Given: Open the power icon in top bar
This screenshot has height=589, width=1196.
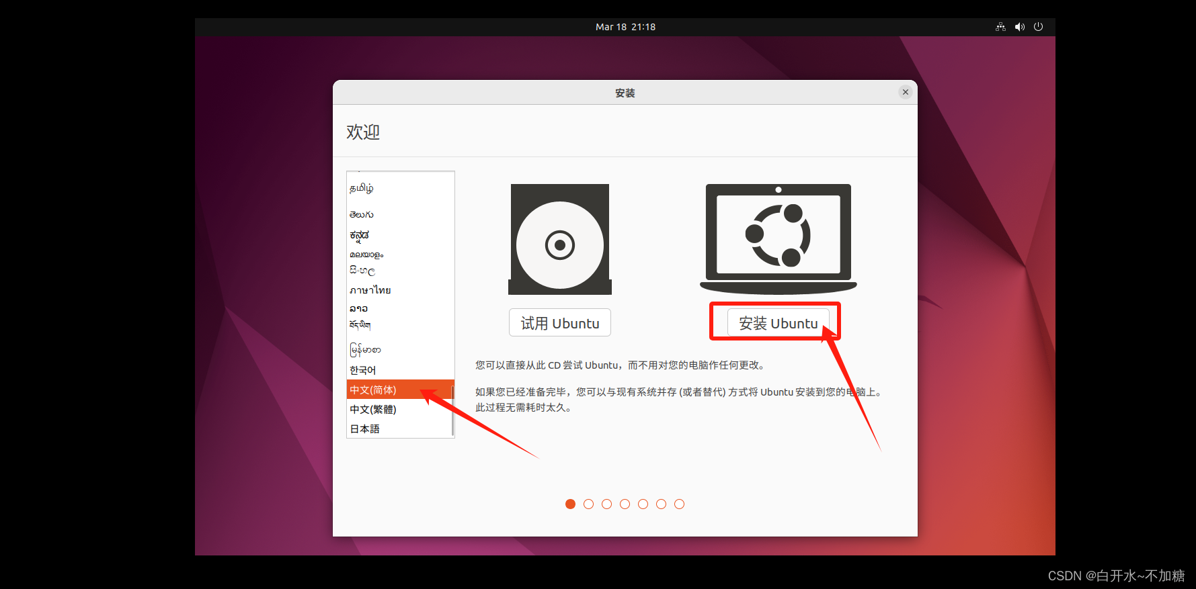Looking at the screenshot, I should pos(1038,27).
